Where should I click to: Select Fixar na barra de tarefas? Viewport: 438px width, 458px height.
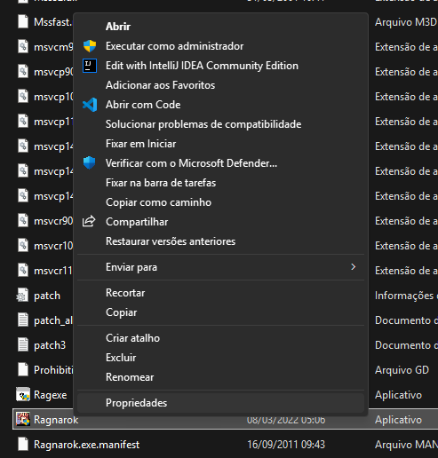(161, 183)
